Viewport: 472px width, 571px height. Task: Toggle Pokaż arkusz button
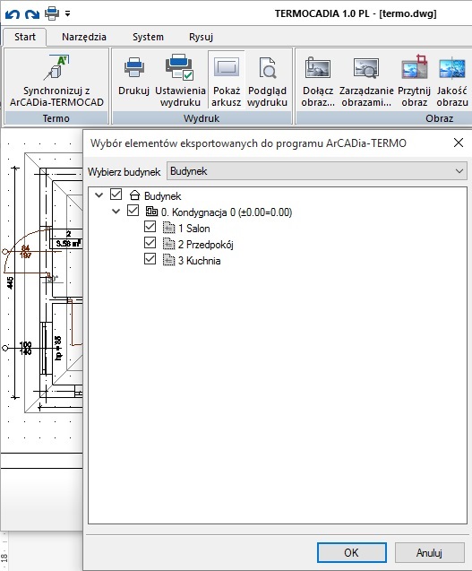tap(227, 81)
